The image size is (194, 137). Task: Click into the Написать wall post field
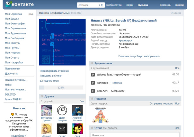pos(135,135)
